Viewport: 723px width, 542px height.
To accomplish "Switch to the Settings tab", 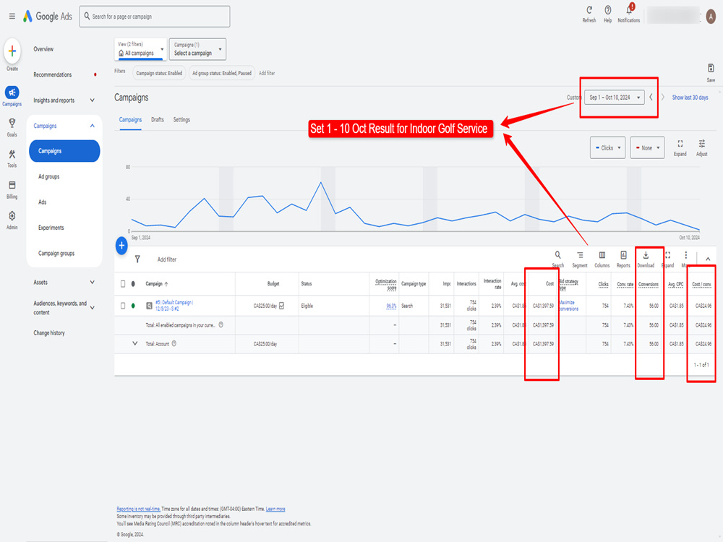I will click(181, 119).
